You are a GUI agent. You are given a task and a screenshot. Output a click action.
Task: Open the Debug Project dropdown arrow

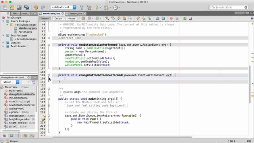pyautogui.click(x=110, y=8)
